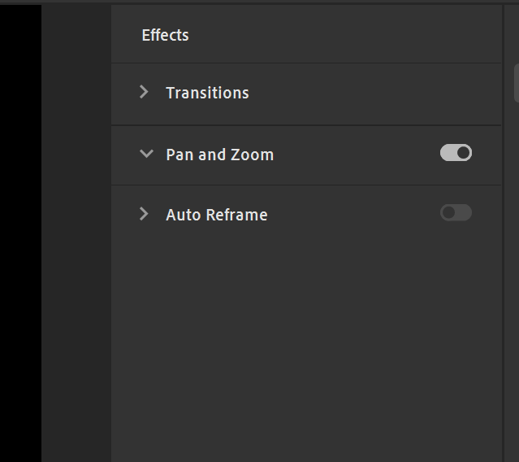Click the Pan and Zoom label text
This screenshot has height=462, width=519.
pyautogui.click(x=219, y=155)
